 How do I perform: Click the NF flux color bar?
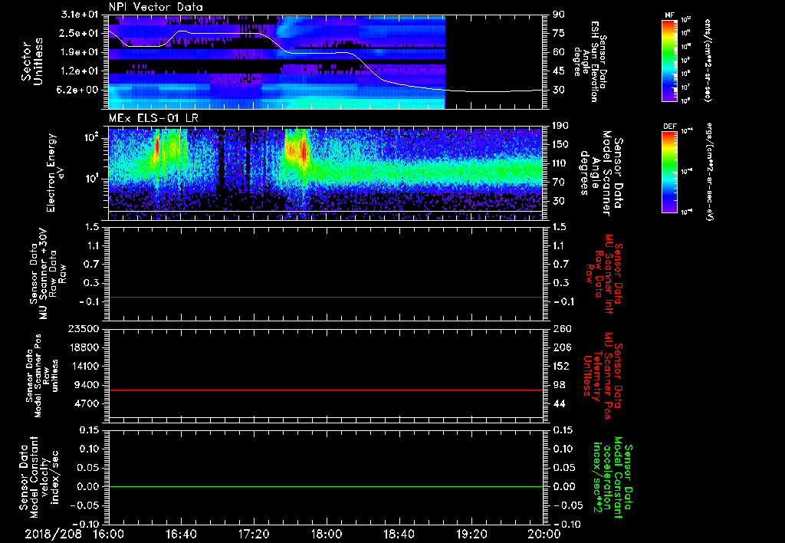click(670, 60)
